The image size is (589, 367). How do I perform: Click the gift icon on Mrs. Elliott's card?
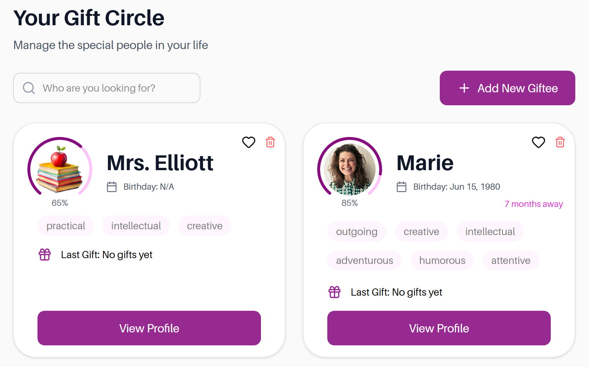tap(44, 255)
